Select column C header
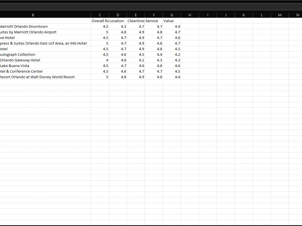Screen dimensions: 302x226 click(100, 15)
